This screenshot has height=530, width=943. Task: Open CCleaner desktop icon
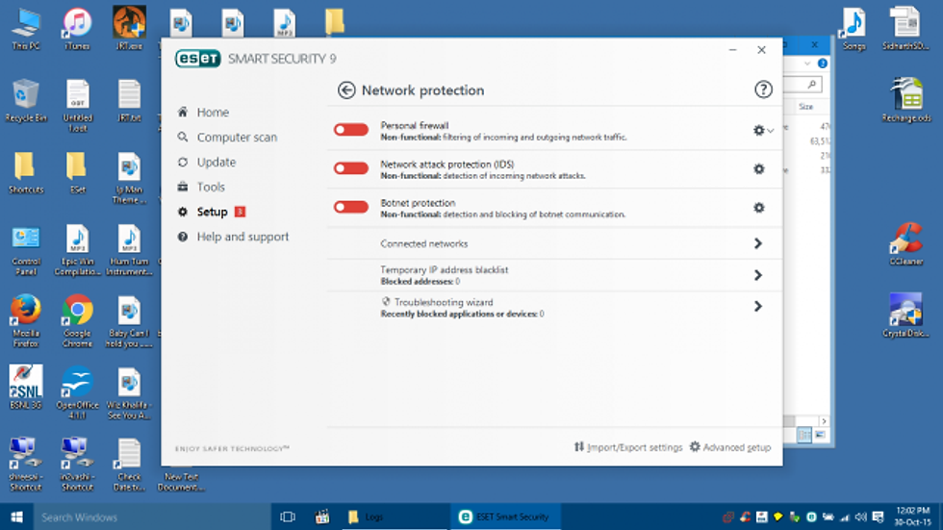tap(906, 243)
